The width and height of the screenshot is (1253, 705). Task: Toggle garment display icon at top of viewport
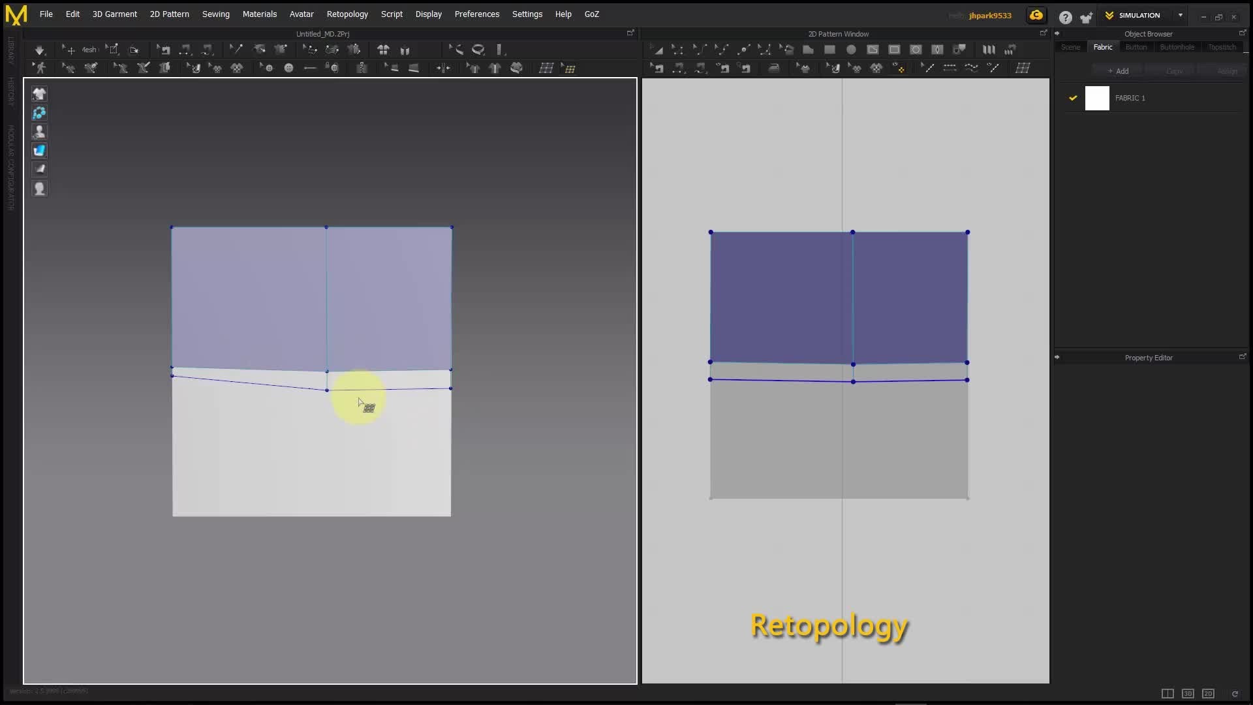click(40, 94)
